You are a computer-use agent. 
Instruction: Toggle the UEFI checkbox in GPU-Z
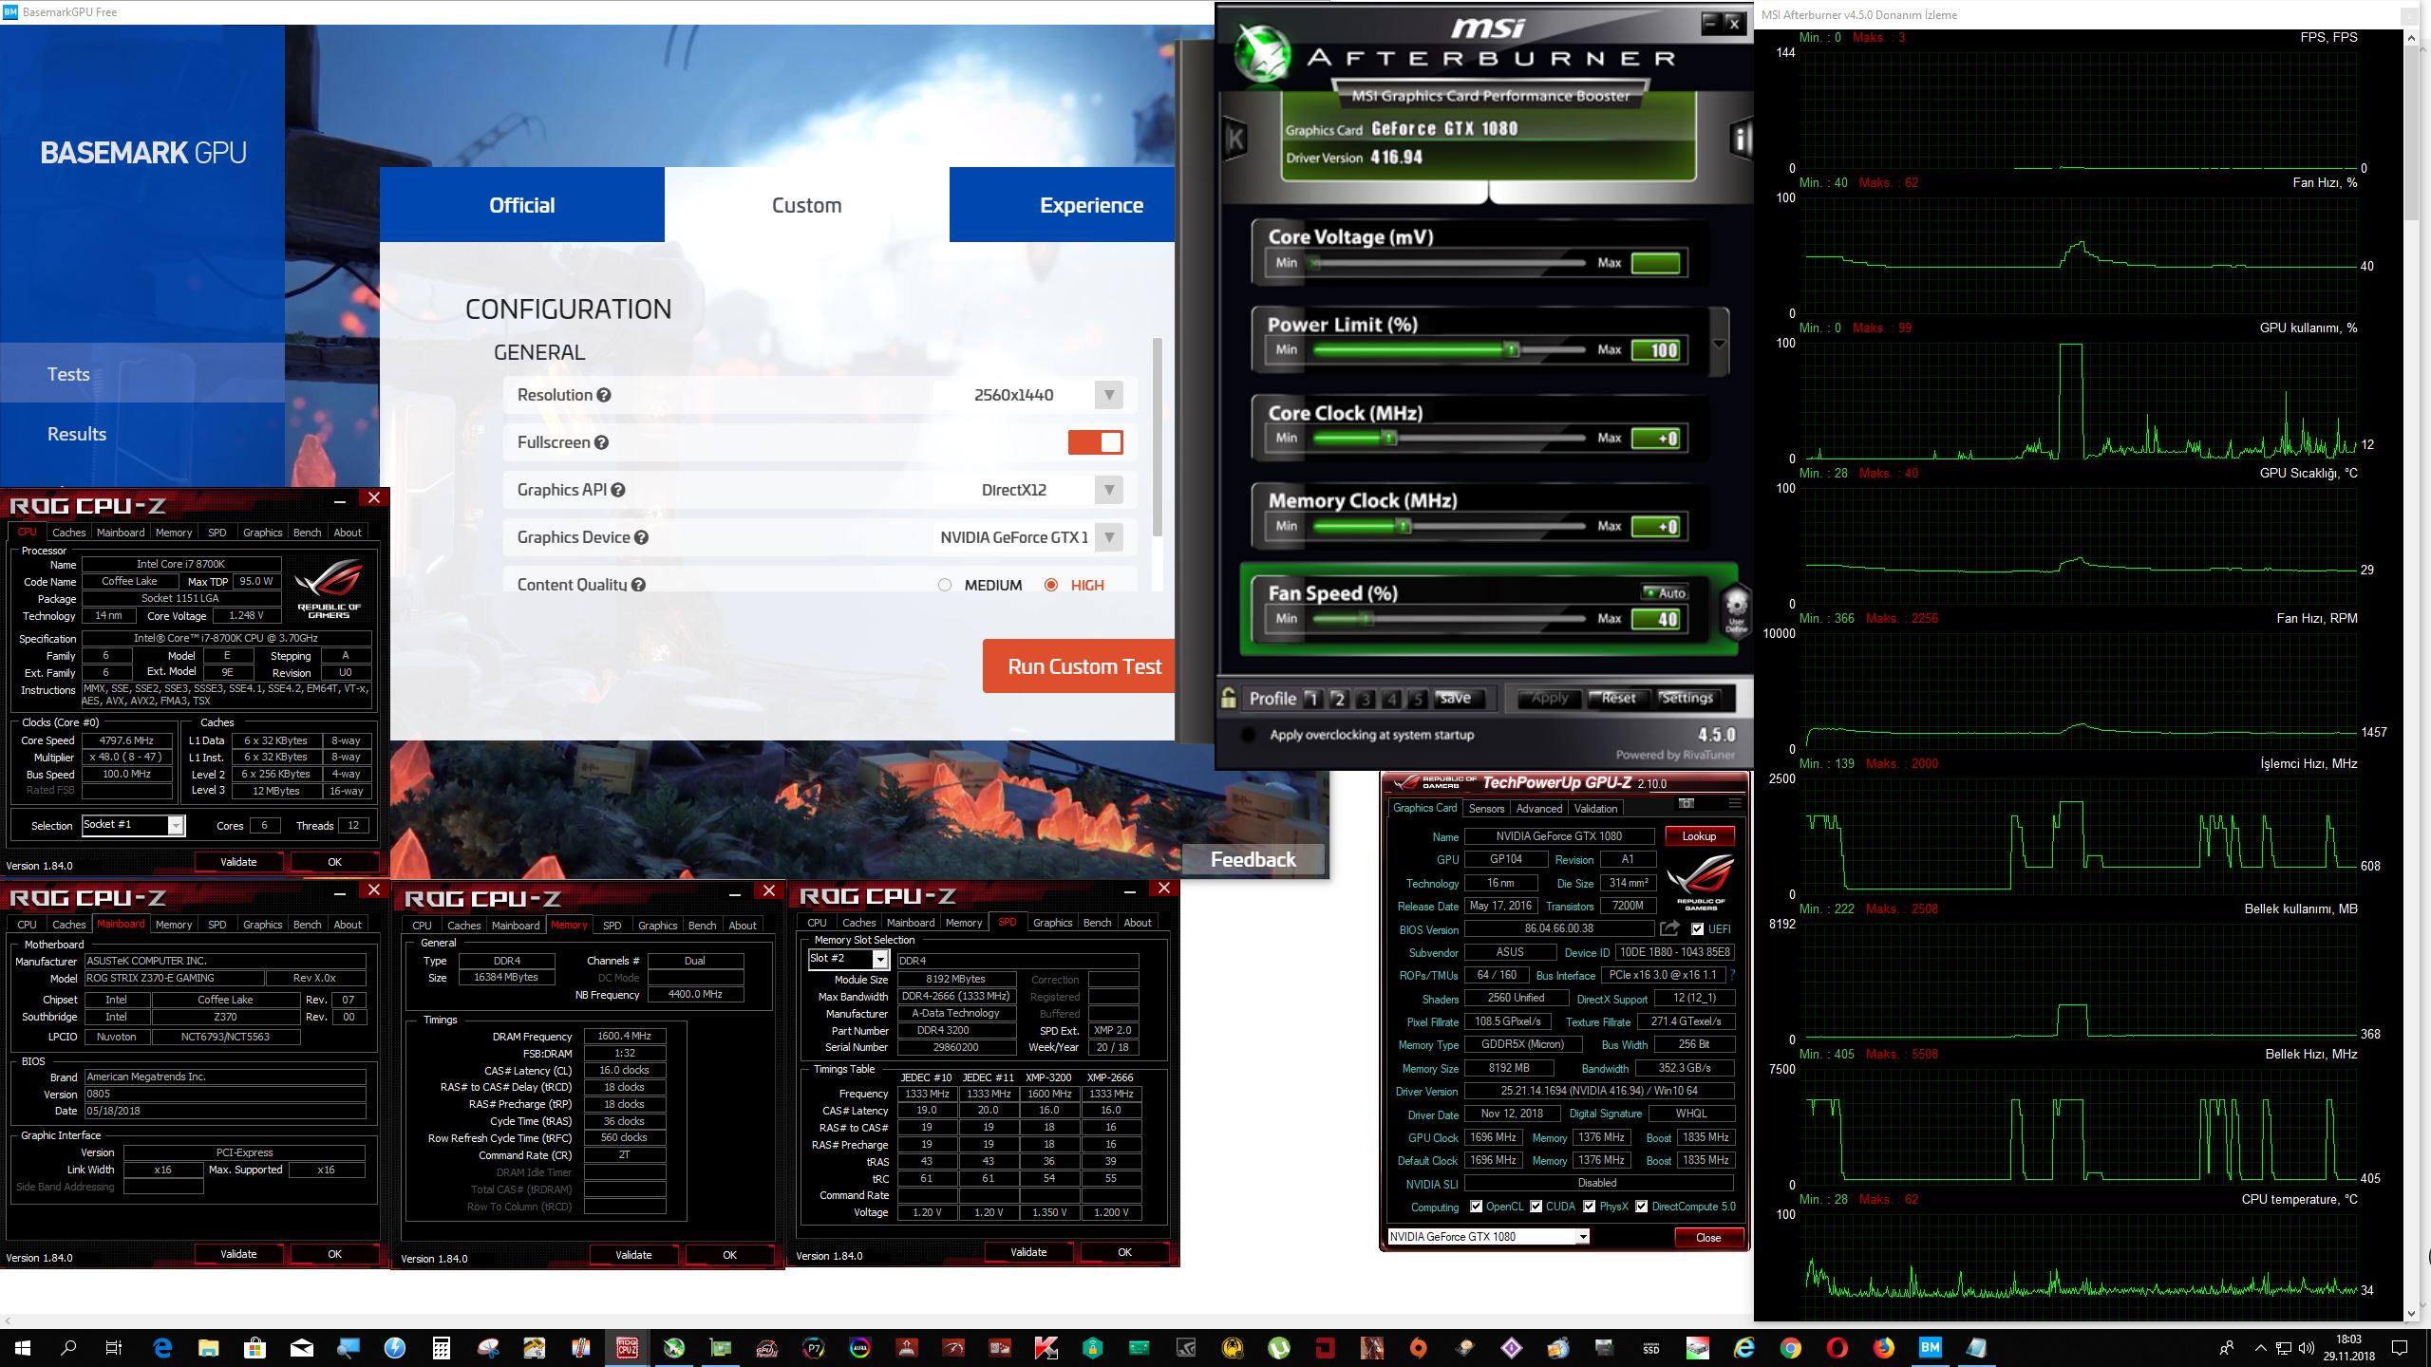click(x=1698, y=929)
